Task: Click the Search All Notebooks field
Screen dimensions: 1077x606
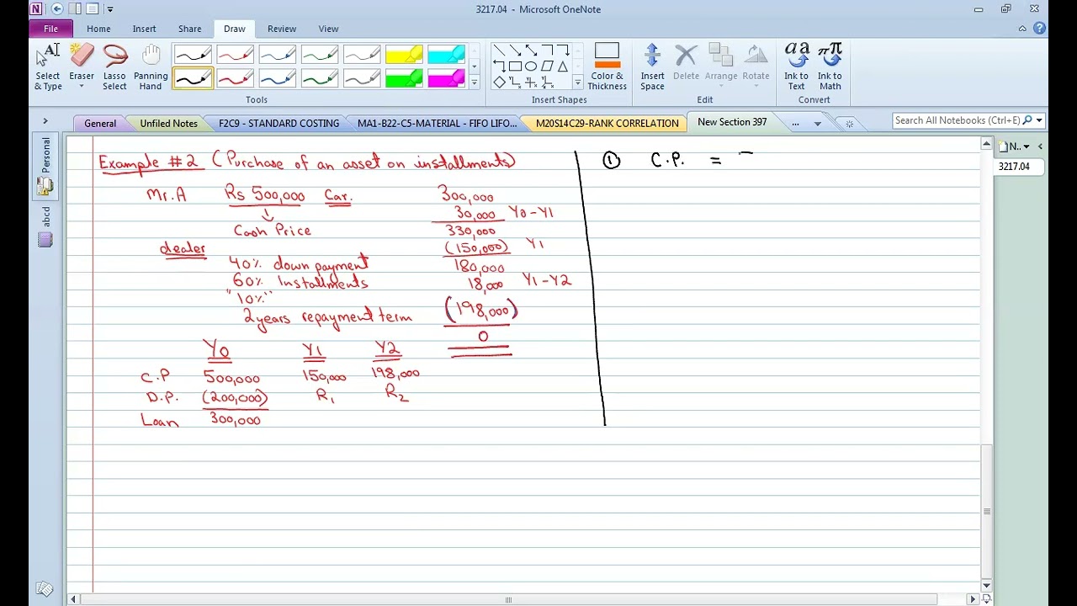Action: point(958,120)
